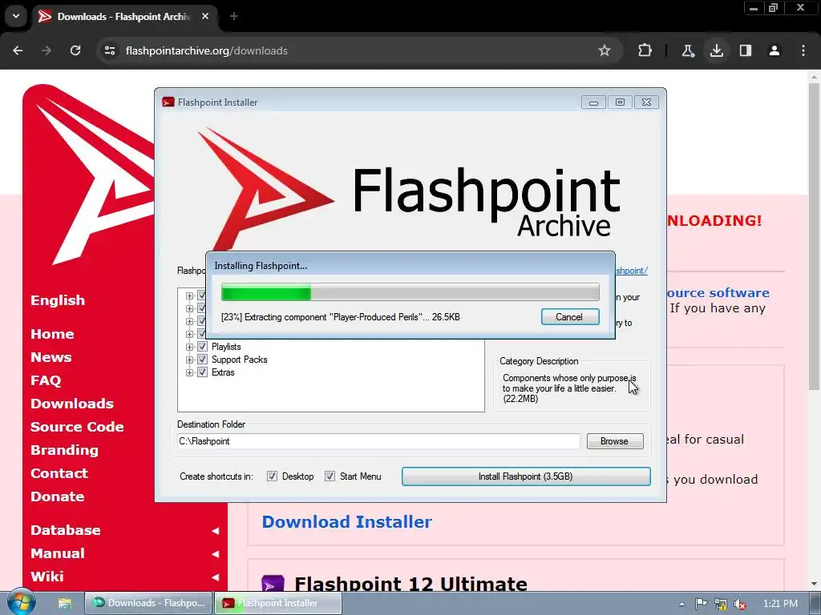821x615 pixels.
Task: Uncheck the Playlists component checkbox
Action: [202, 347]
